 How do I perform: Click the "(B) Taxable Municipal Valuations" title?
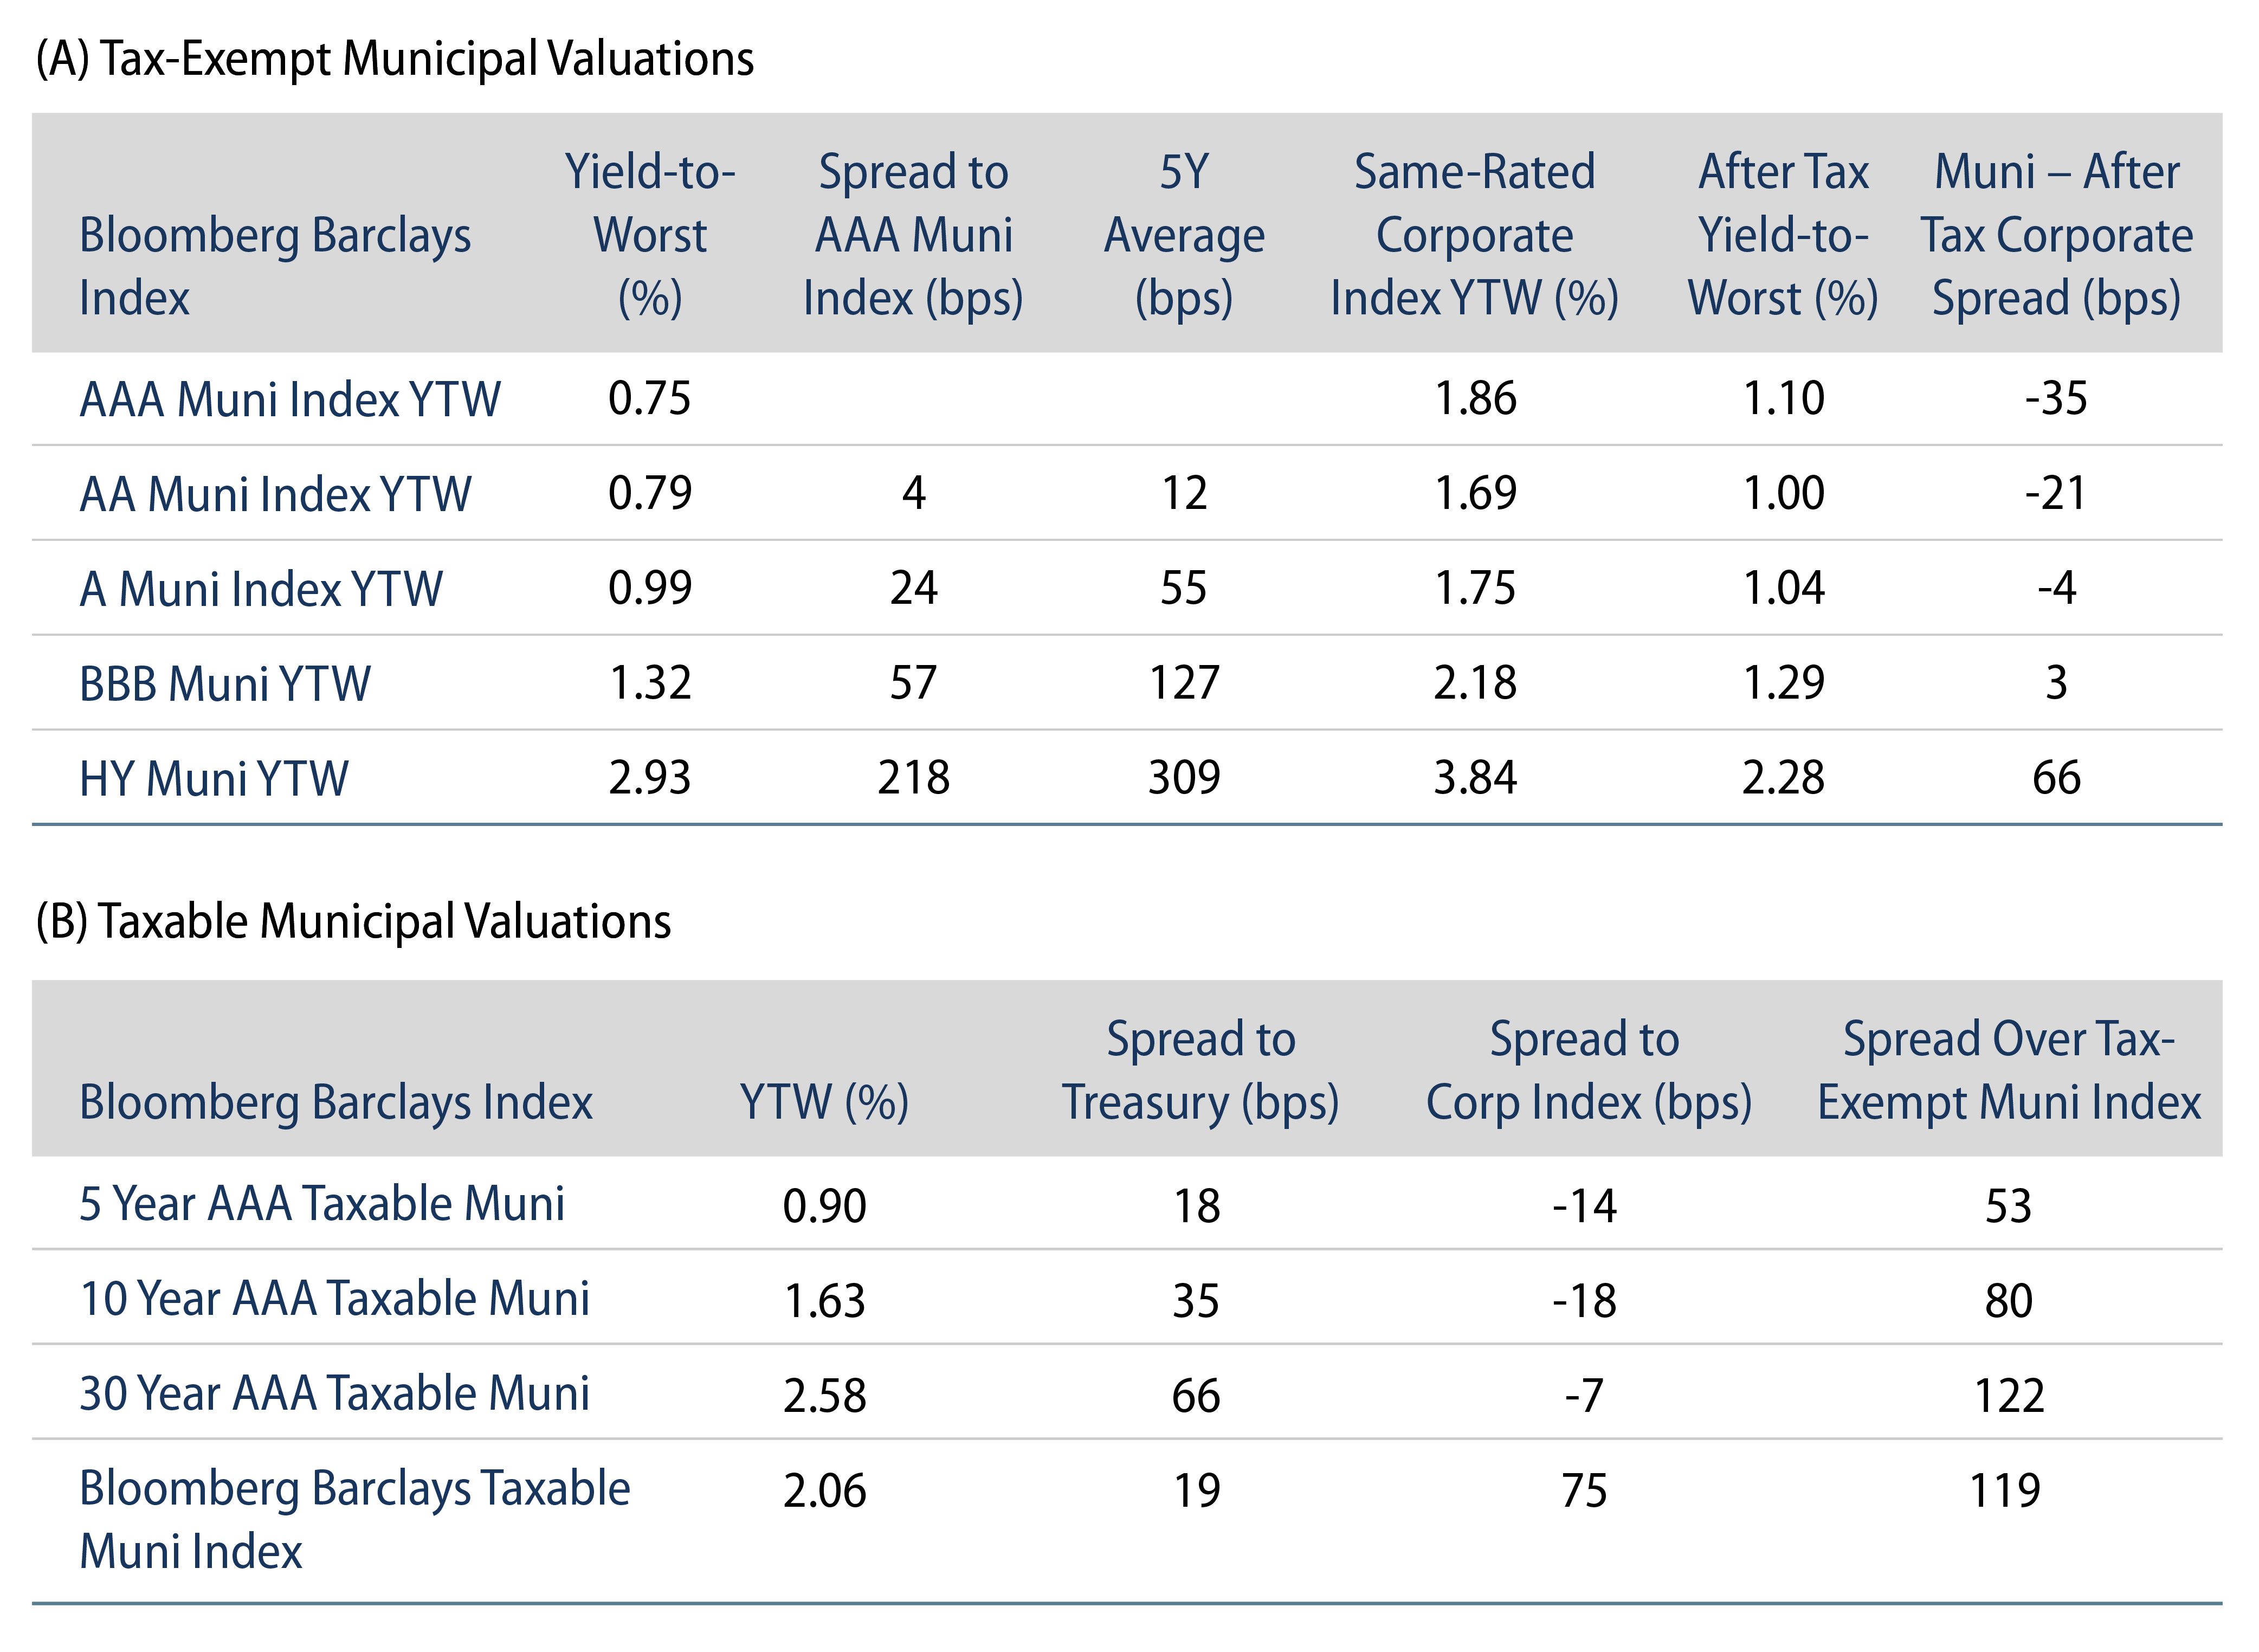point(353,921)
